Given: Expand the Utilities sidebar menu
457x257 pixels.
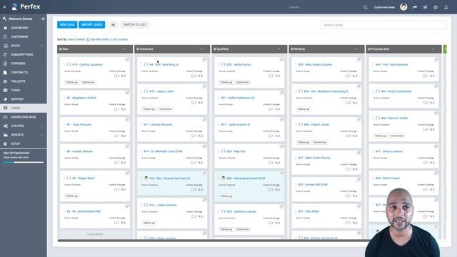Looking at the screenshot, I should click(24, 126).
